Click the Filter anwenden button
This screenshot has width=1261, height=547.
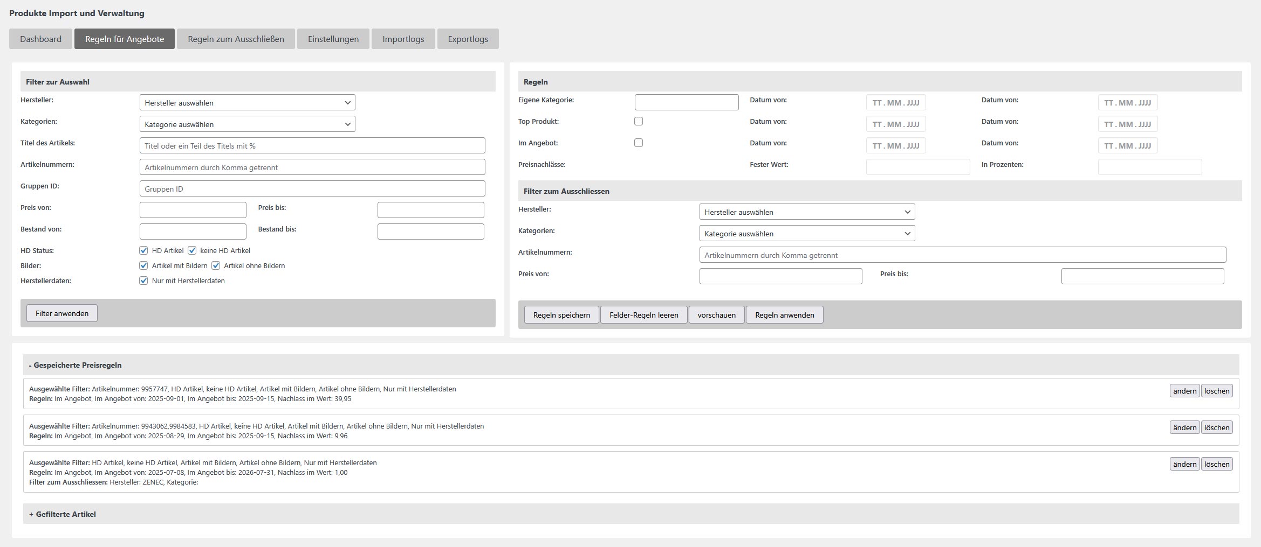[x=62, y=313]
